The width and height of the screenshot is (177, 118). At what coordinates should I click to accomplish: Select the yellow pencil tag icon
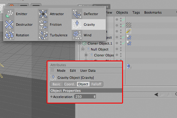pyautogui.click(x=129, y=31)
